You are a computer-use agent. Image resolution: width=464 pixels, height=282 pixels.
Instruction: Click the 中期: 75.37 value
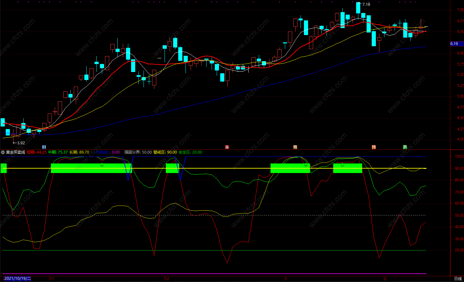click(x=58, y=152)
